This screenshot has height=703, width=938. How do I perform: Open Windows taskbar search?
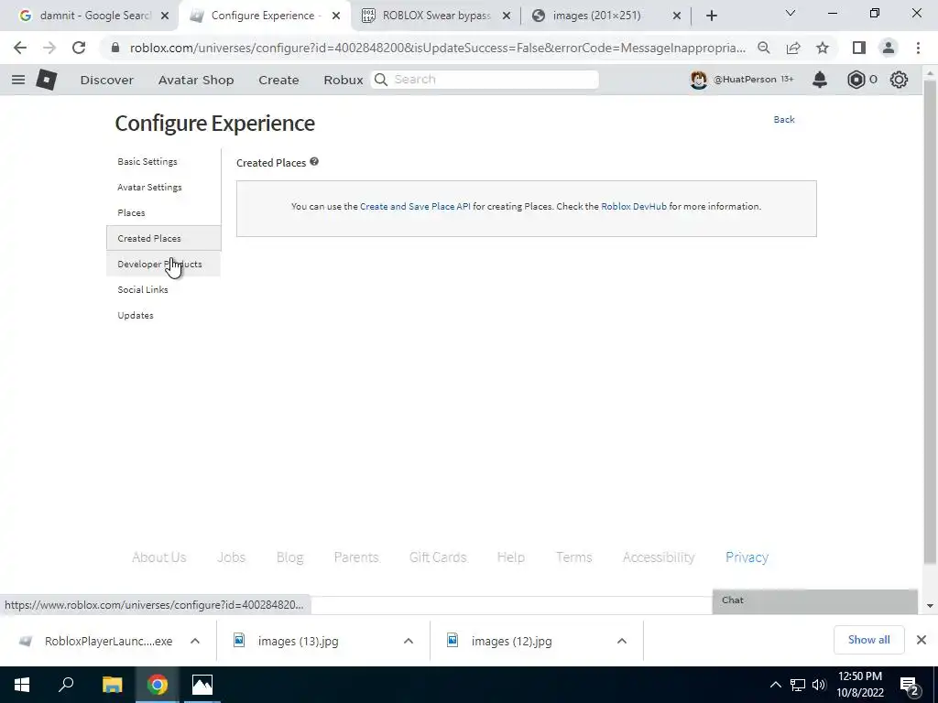click(x=66, y=685)
